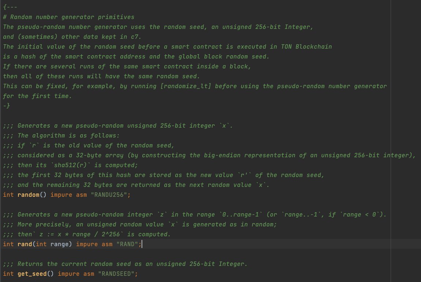Viewport: 421px width, 282px height.
Task: Click the opening {--- comment marker
Action: pyautogui.click(x=10, y=7)
